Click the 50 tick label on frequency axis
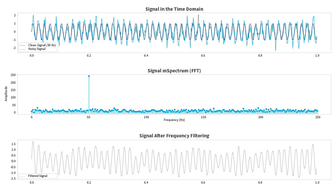The image size is (336, 191). (89, 117)
